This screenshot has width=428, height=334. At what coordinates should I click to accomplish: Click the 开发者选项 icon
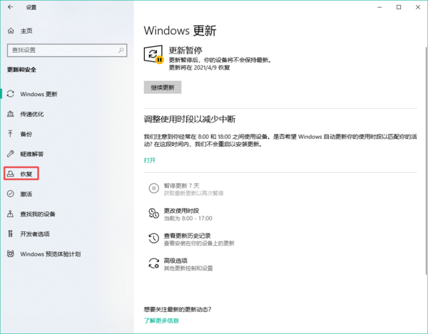click(11, 234)
